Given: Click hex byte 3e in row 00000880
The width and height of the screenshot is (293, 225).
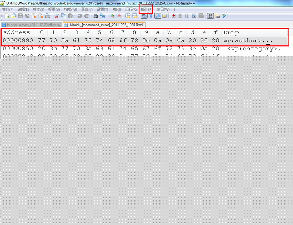Looking at the screenshot, I should click(146, 40).
